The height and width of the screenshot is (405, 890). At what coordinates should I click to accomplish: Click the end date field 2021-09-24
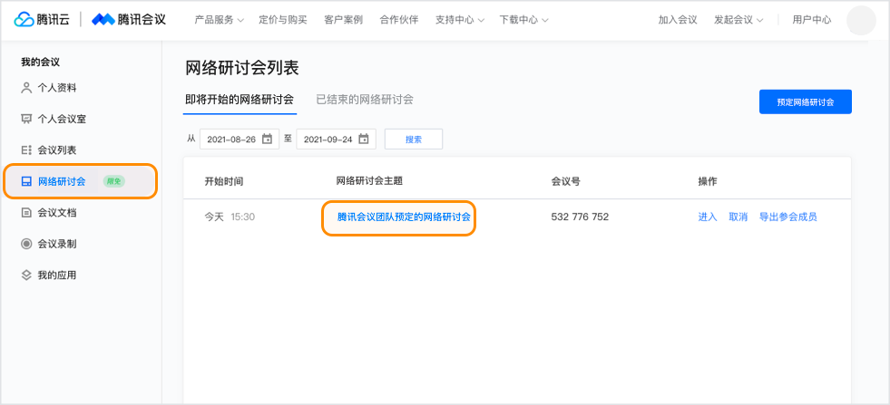pyautogui.click(x=327, y=140)
